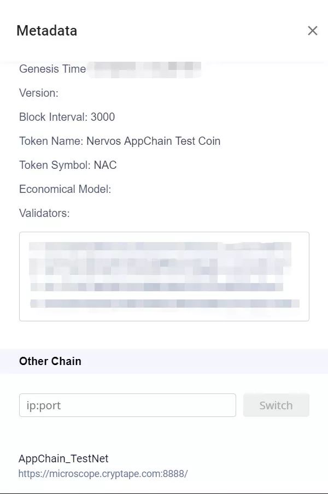This screenshot has width=328, height=494.
Task: Open the microscope.cryptape.com:8888 link
Action: pos(103,474)
